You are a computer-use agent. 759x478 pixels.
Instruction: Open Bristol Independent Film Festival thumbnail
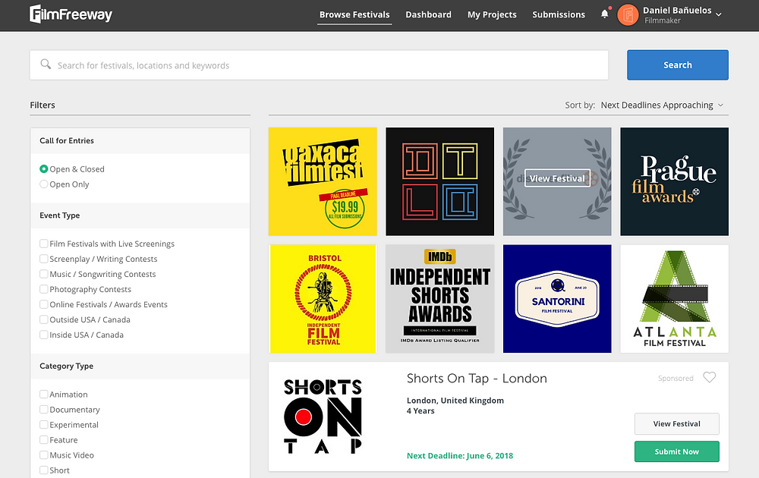click(323, 298)
